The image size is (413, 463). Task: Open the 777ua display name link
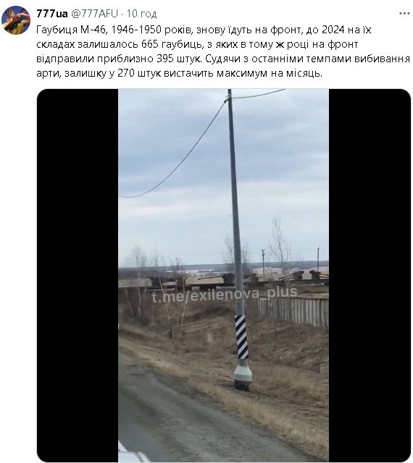pyautogui.click(x=51, y=14)
